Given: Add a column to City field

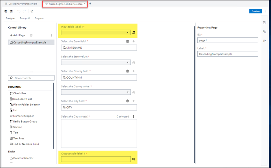Looking at the screenshot, I should 134,101.
